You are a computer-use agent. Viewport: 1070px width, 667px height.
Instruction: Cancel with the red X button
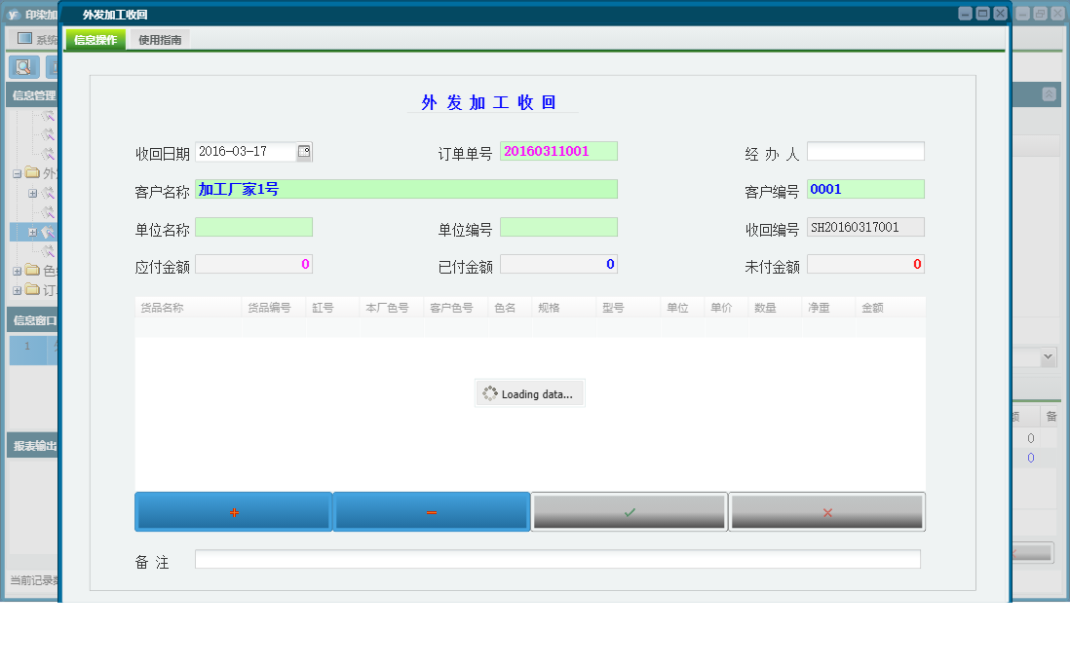827,512
